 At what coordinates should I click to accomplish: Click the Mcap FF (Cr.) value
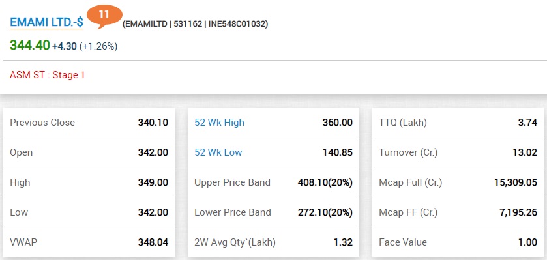[518, 212]
